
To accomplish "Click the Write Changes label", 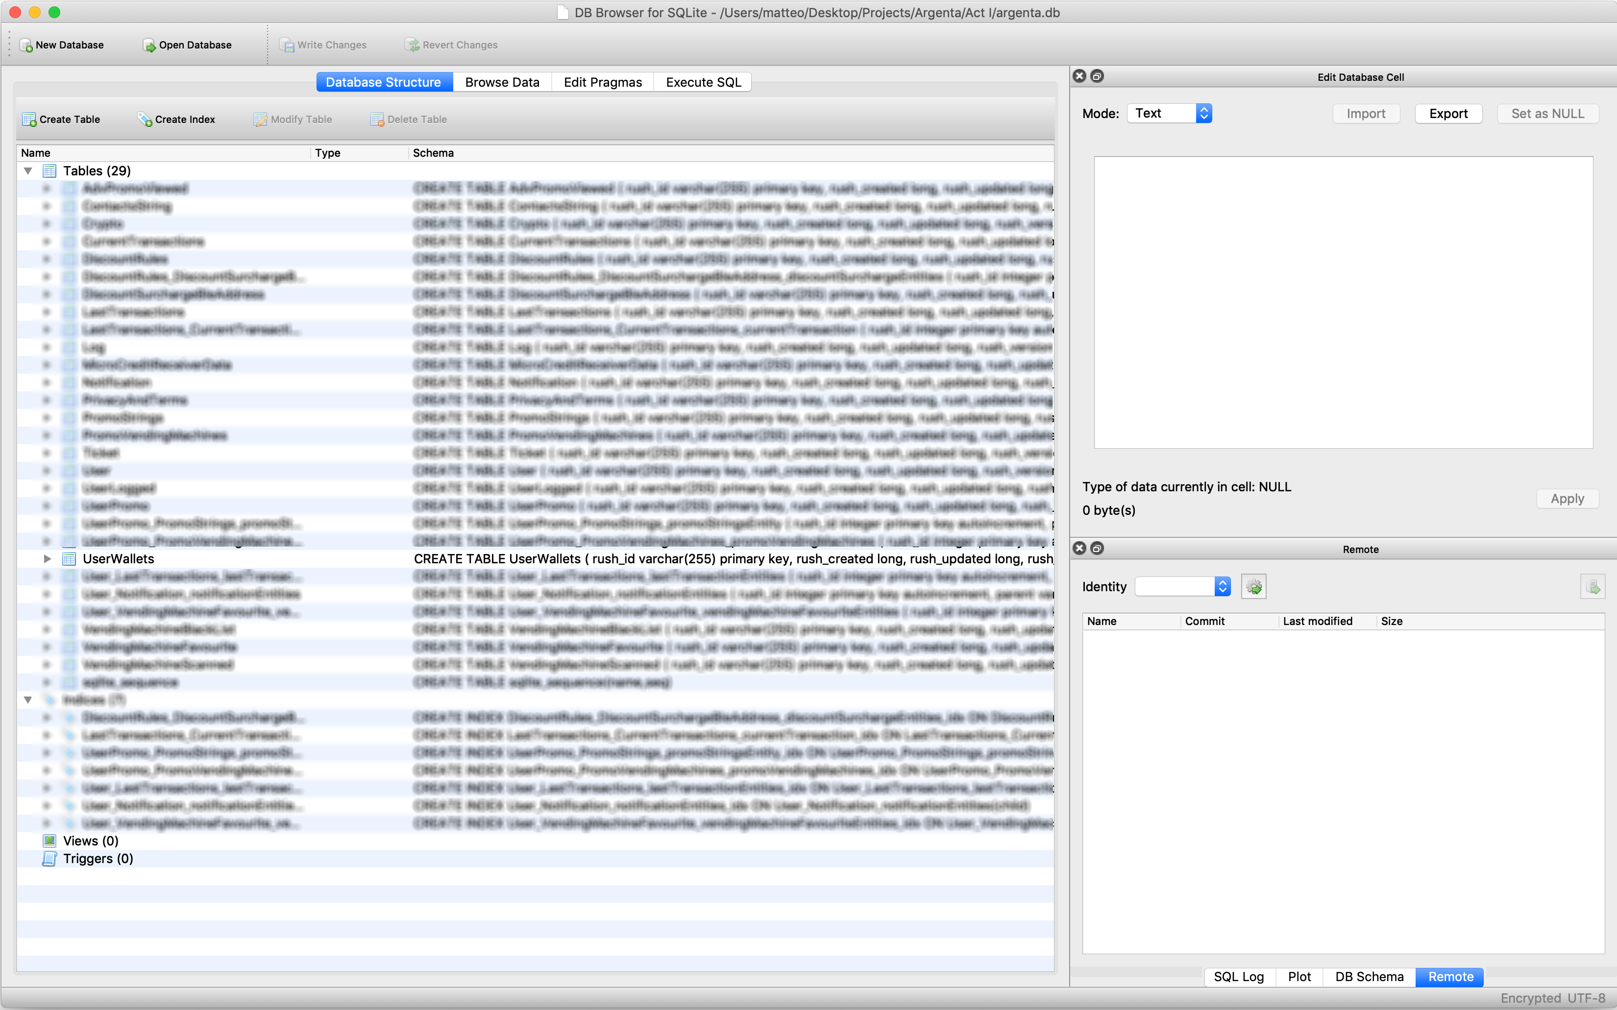I will pyautogui.click(x=331, y=46).
